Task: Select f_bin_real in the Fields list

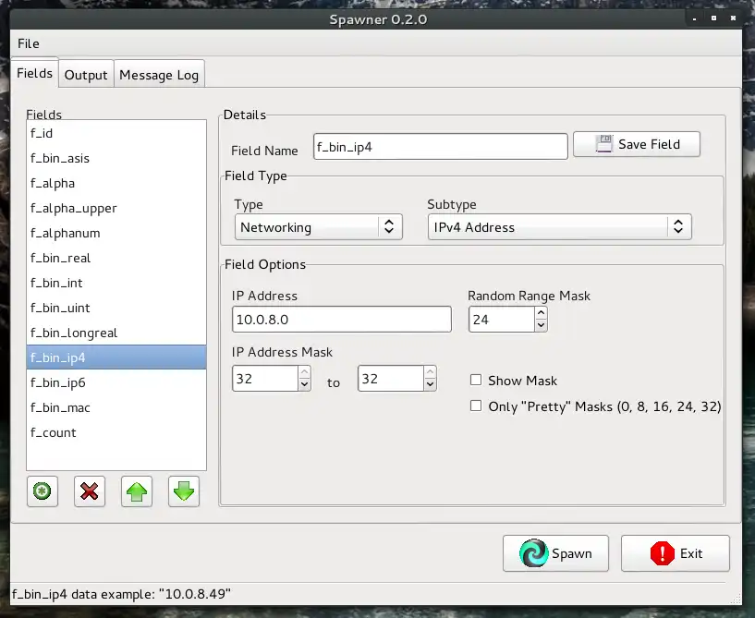Action: 116,259
